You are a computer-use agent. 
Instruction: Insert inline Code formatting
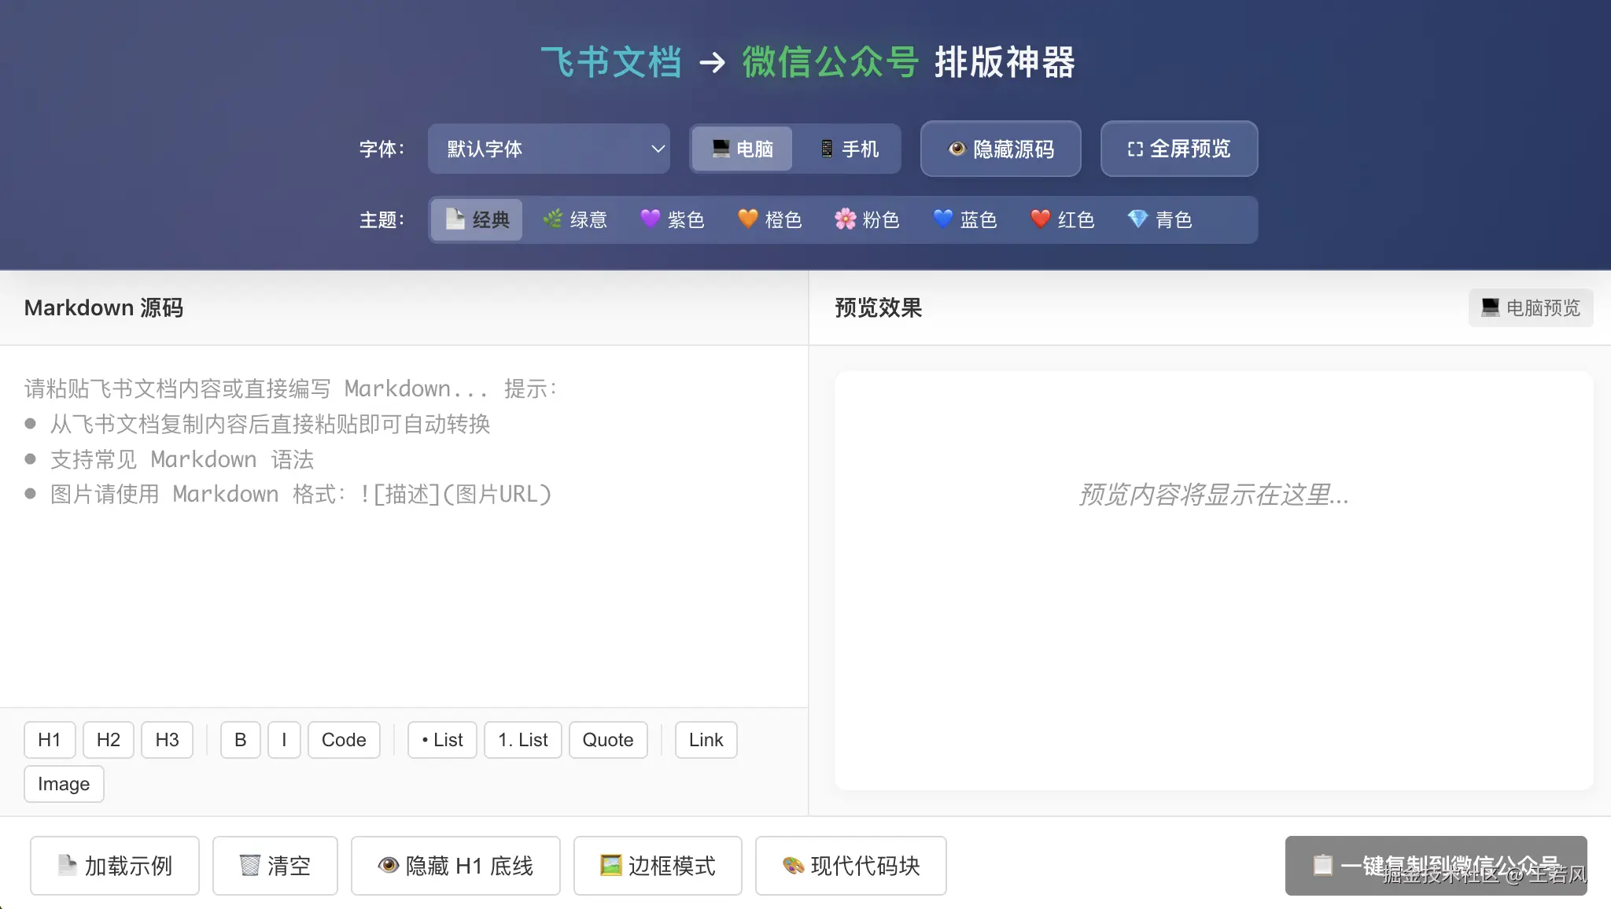pyautogui.click(x=344, y=740)
